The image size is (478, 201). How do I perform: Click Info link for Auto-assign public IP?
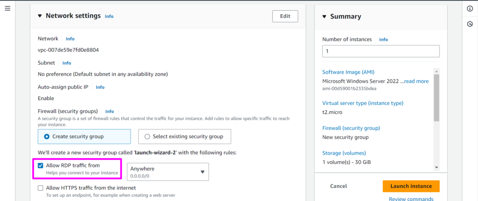pyautogui.click(x=100, y=87)
